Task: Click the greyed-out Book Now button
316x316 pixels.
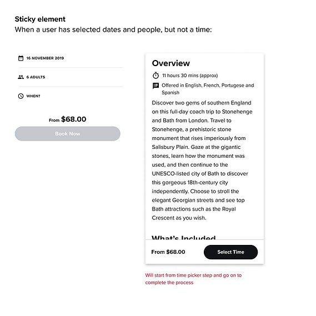Action: tap(68, 134)
